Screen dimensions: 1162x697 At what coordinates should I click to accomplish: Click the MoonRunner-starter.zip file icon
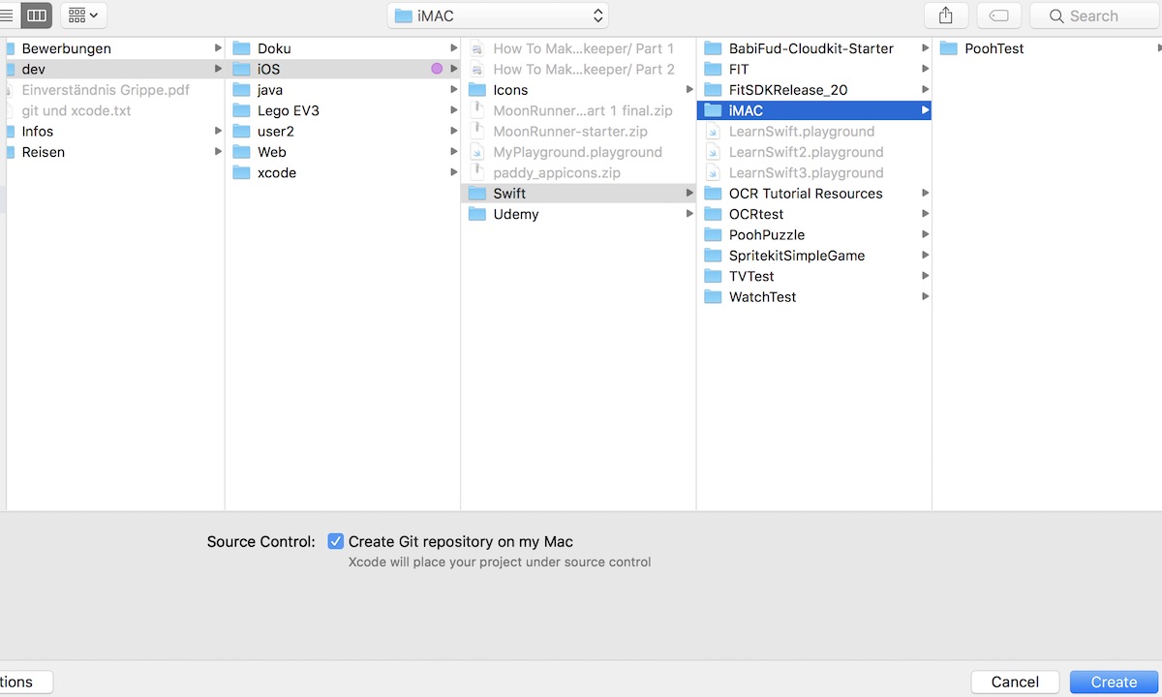click(x=477, y=131)
